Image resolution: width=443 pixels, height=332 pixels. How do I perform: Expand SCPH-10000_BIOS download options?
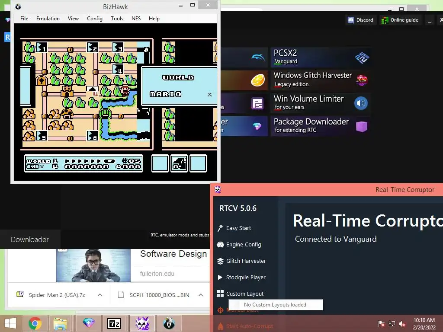click(x=201, y=295)
